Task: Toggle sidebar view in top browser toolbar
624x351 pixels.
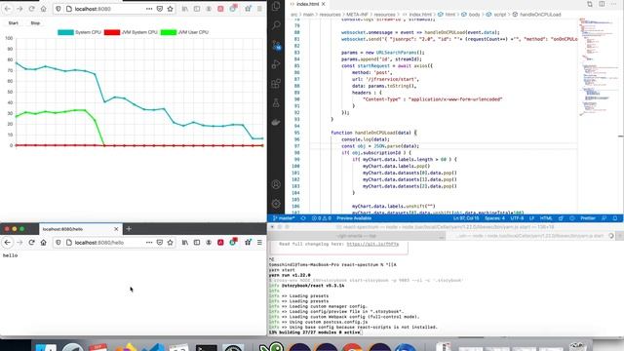Action: tap(197, 9)
